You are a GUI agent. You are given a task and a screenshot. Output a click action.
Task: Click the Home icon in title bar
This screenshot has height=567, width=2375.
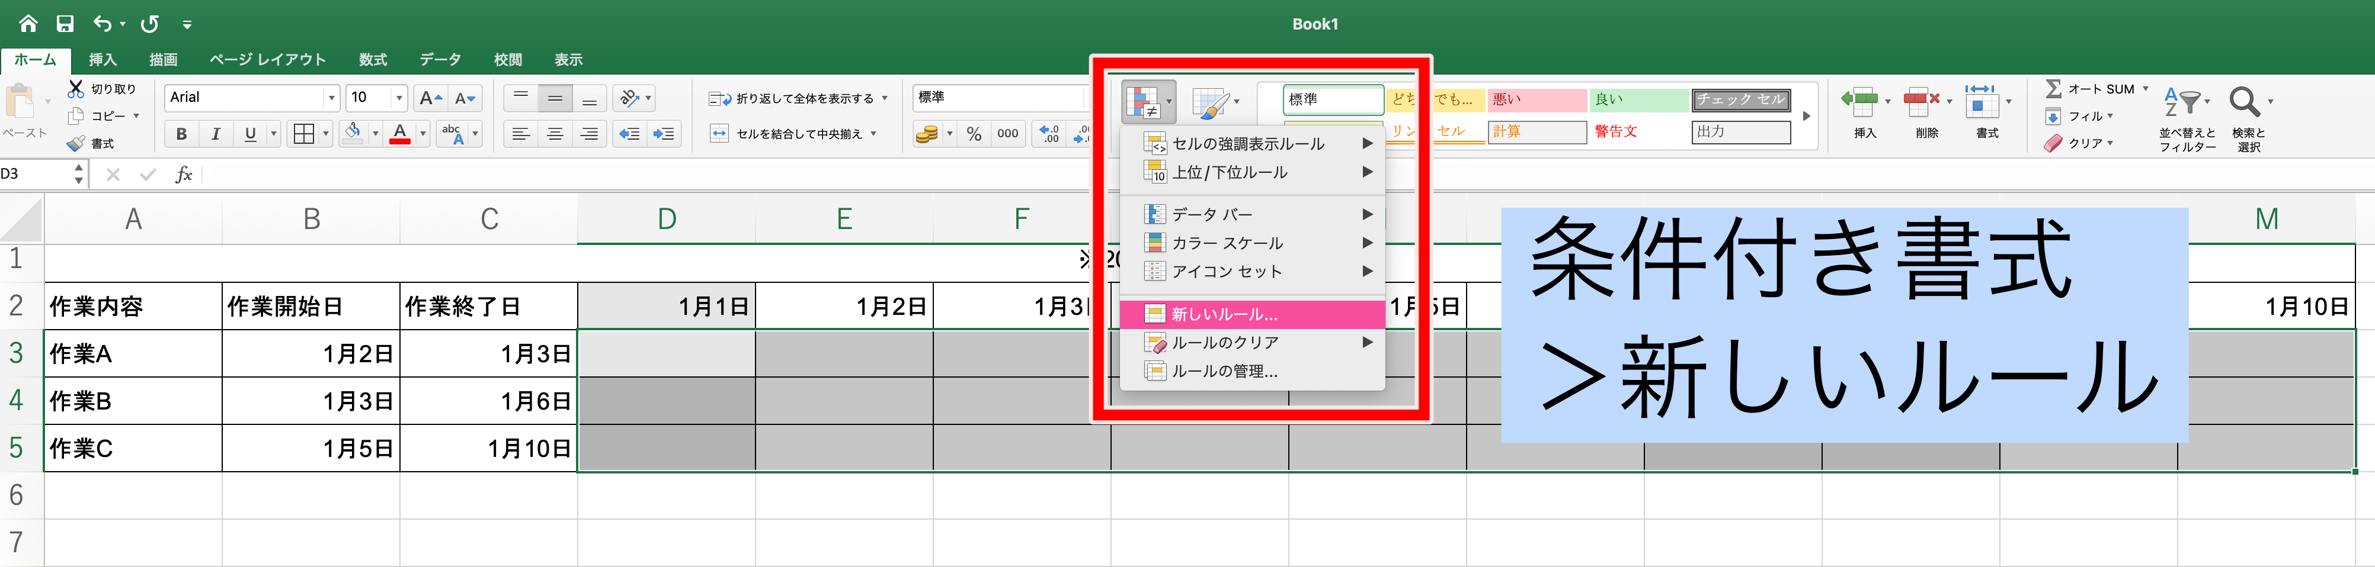pyautogui.click(x=28, y=23)
